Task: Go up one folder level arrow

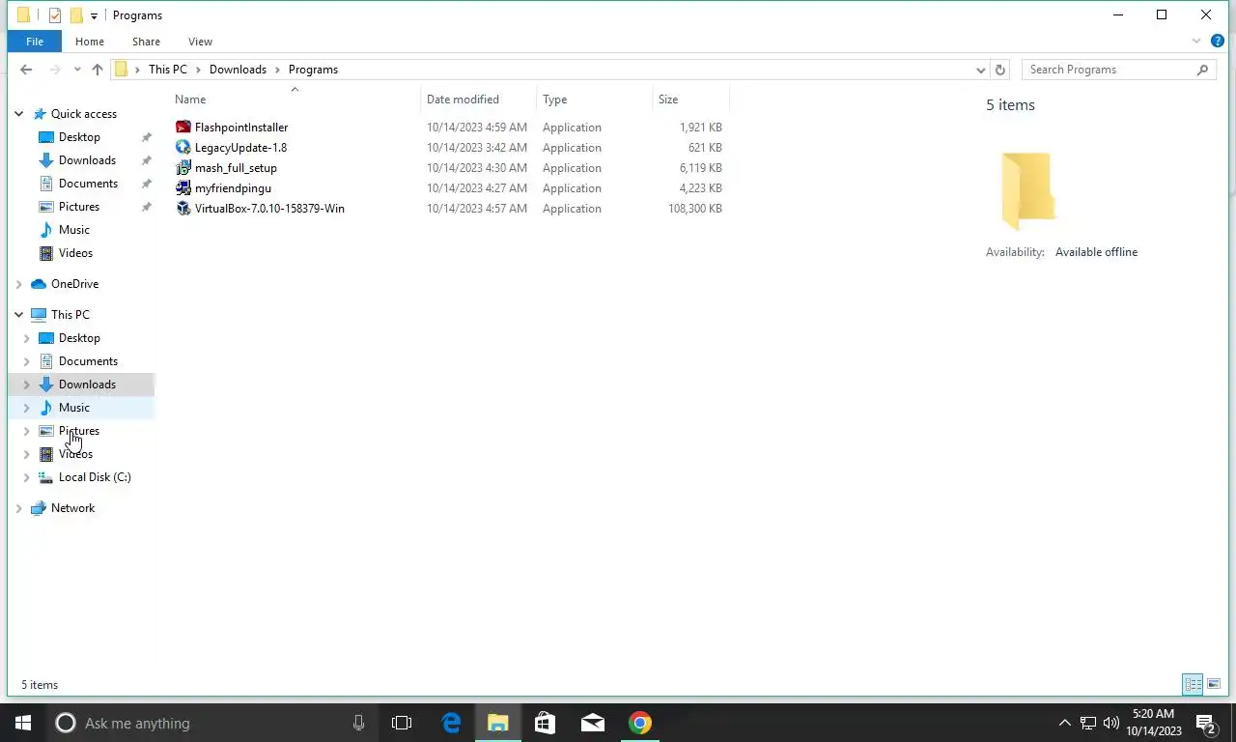Action: pyautogui.click(x=98, y=70)
